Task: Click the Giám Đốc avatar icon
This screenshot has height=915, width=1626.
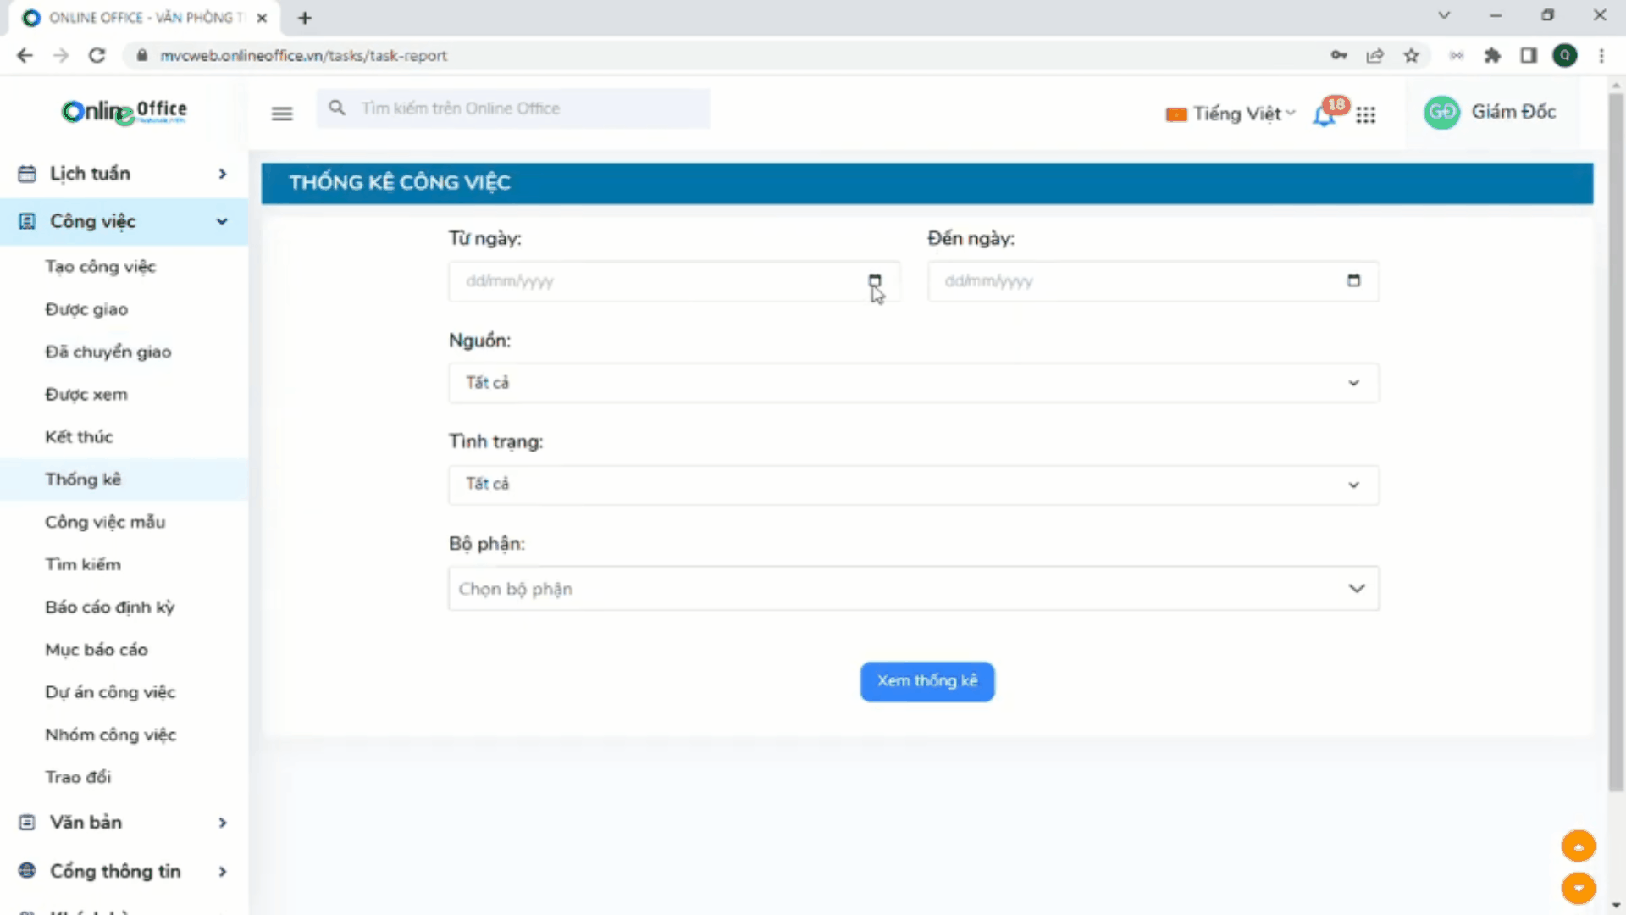Action: (x=1441, y=113)
